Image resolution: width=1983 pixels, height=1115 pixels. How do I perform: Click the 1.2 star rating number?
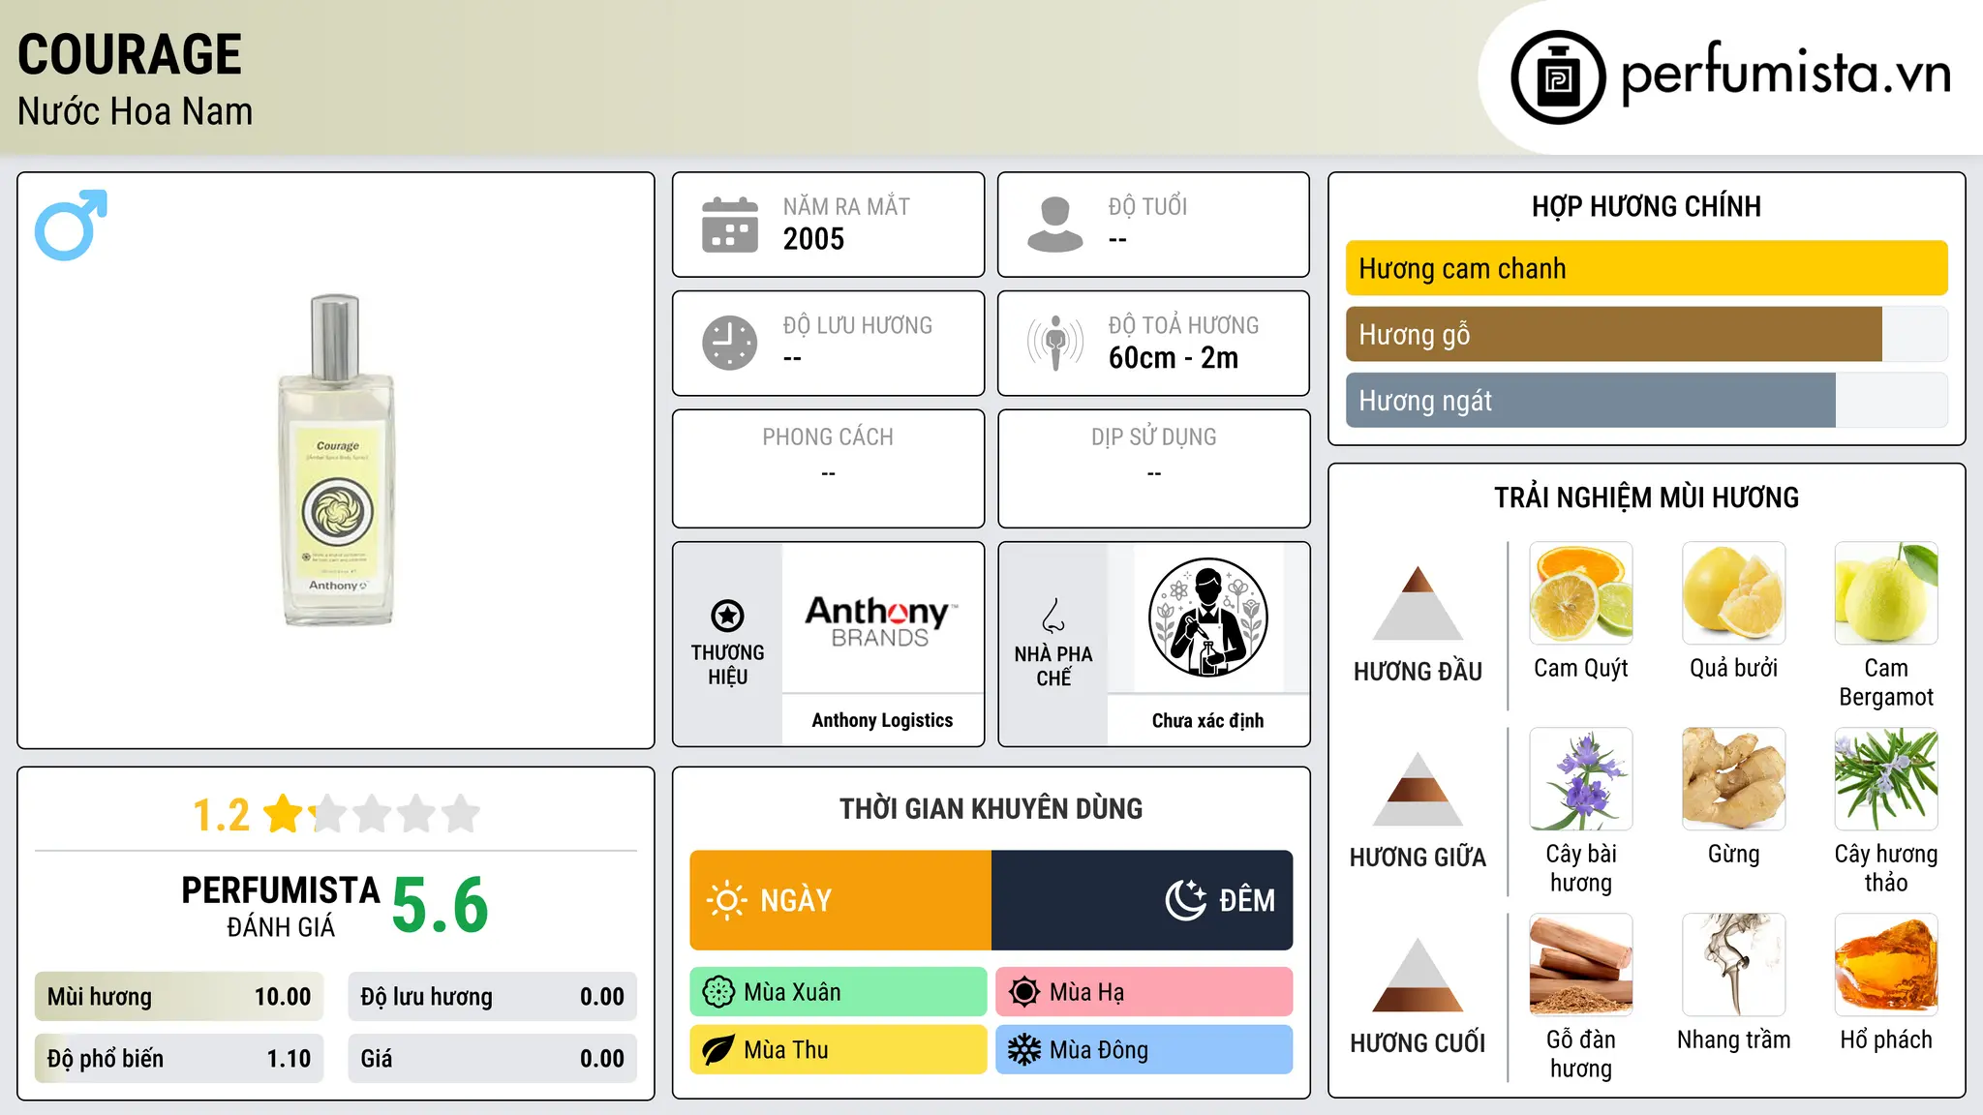click(221, 815)
